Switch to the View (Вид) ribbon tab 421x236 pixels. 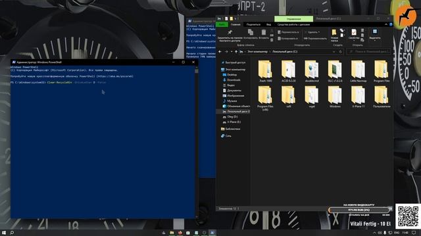pos(269,24)
